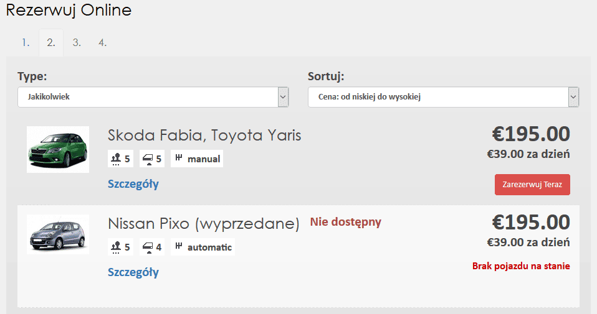Select the step 2 tab
597x314 pixels.
click(51, 42)
